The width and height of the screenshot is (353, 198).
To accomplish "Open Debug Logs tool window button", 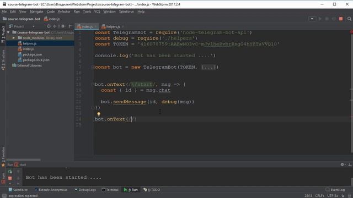I will [x=85, y=190].
